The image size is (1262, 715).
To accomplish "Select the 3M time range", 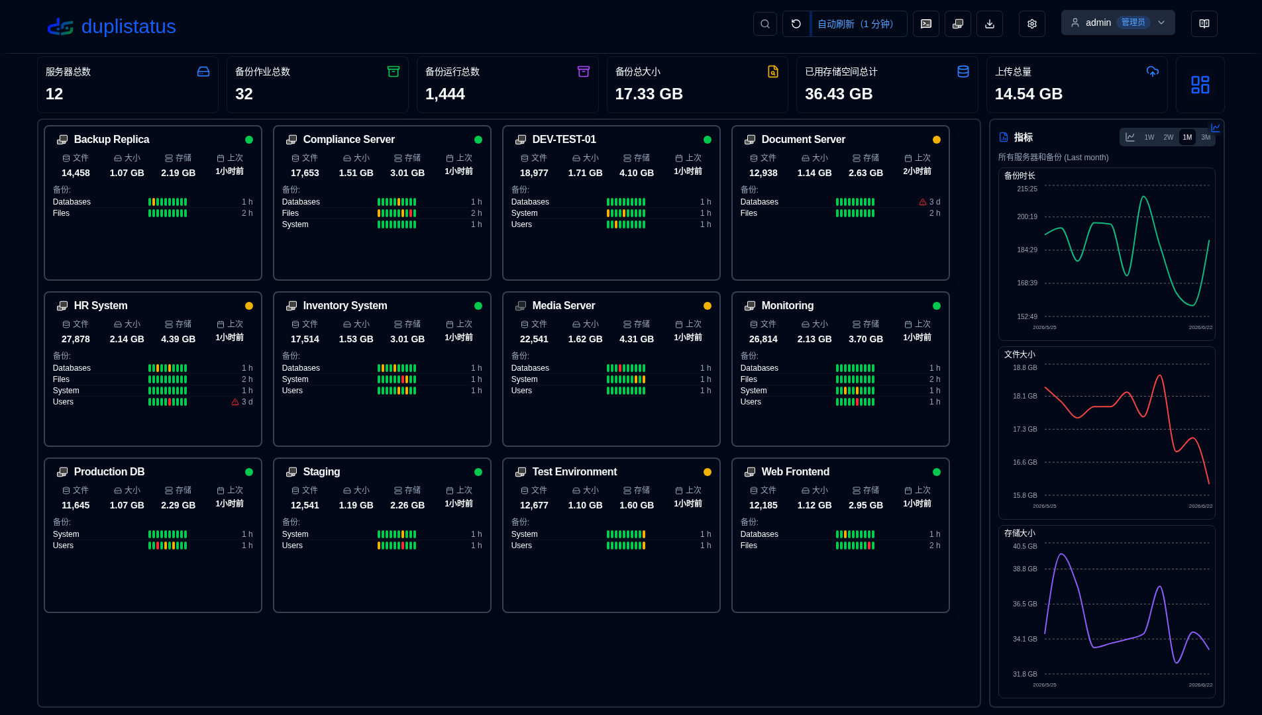I will pyautogui.click(x=1206, y=138).
